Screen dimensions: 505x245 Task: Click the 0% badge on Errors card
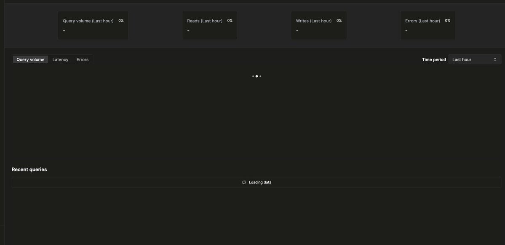[x=448, y=21]
